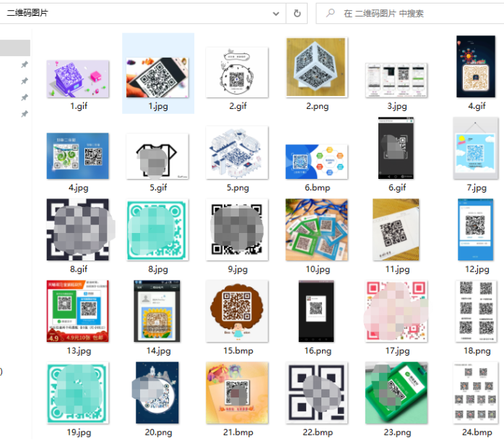Click the 19.jpg file name
Screen dimensions: 504x440
(x=79, y=432)
